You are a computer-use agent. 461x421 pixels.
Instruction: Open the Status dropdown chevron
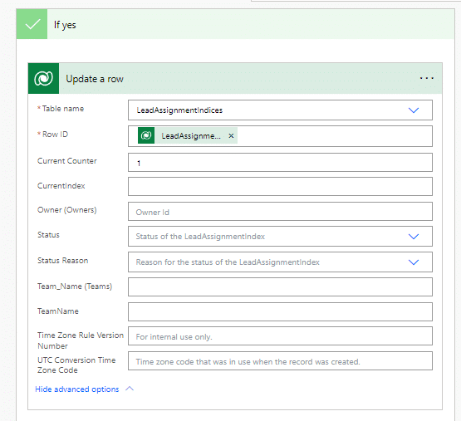414,237
